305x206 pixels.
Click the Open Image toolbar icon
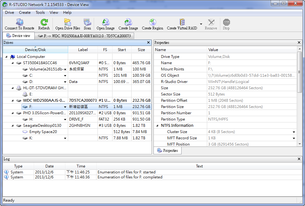tap(106, 22)
